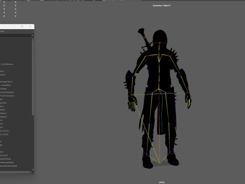Select the _ControlRig node in list
245x184 pixels.
pyautogui.click(x=5, y=85)
